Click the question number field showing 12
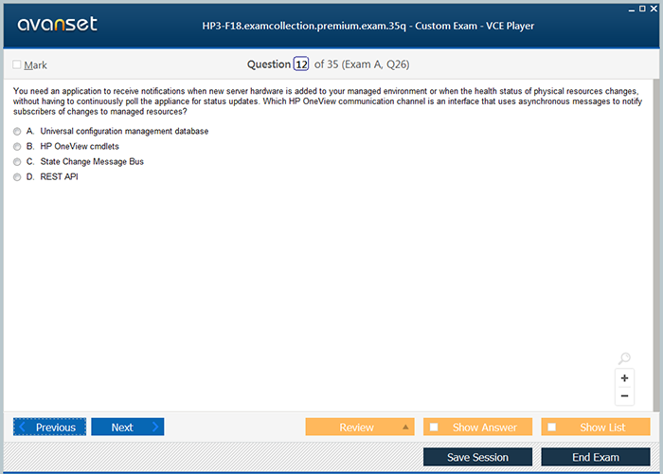The width and height of the screenshot is (663, 474). tap(301, 64)
